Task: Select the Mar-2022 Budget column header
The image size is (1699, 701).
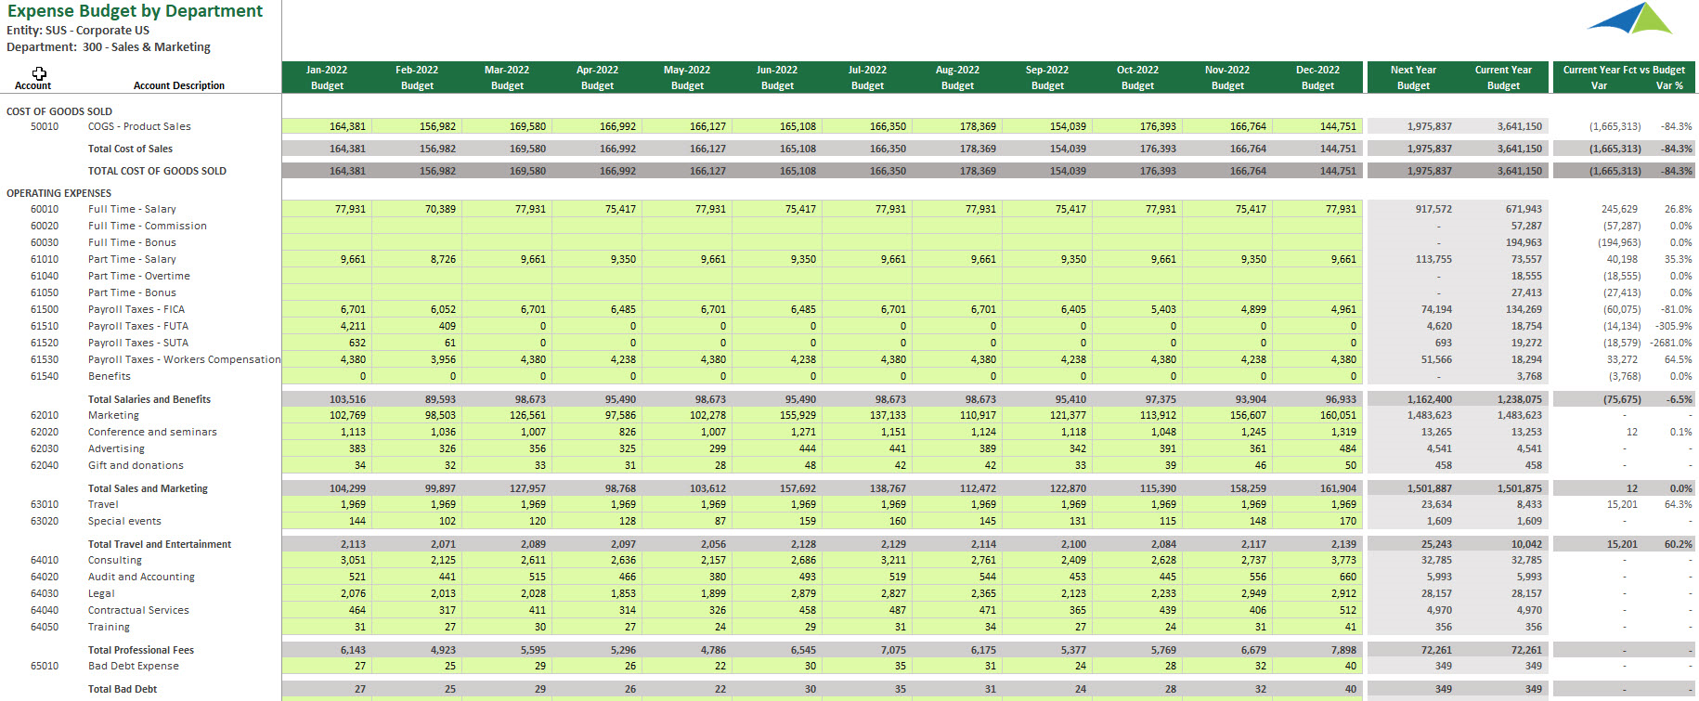Action: (507, 77)
